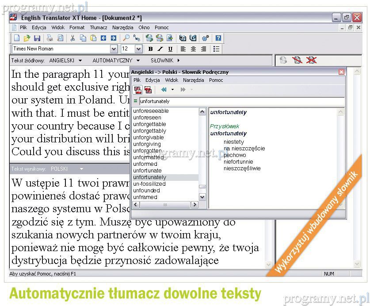Click the New document icon
Image resolution: width=370 pixels, height=306 pixels.
click(x=17, y=38)
